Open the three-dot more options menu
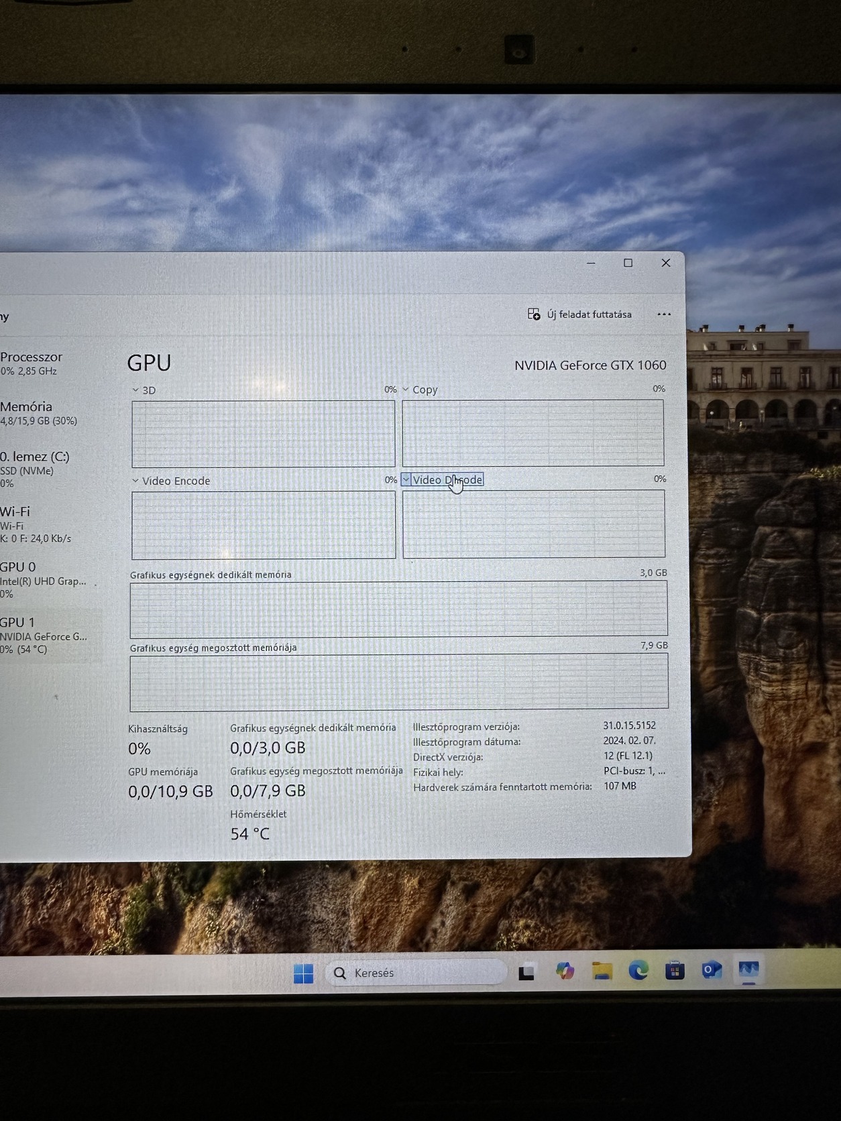This screenshot has width=841, height=1121. click(664, 314)
